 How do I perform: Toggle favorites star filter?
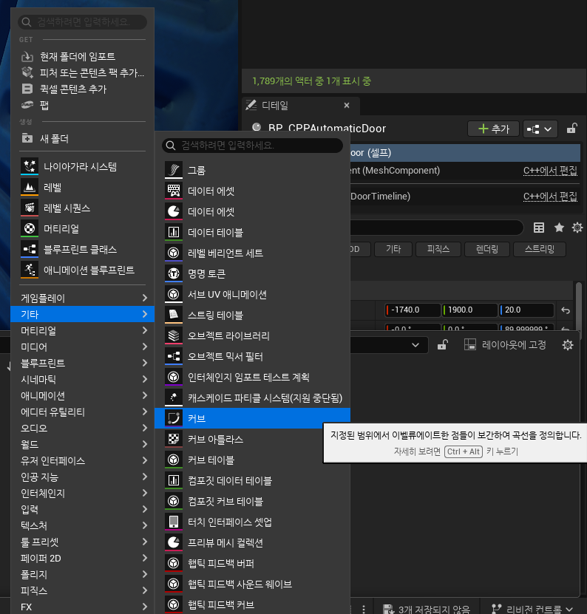559,228
